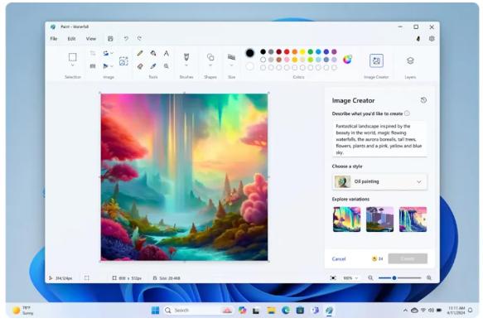483x323 pixels.
Task: Open the Edit colors wheel
Action: click(x=347, y=59)
